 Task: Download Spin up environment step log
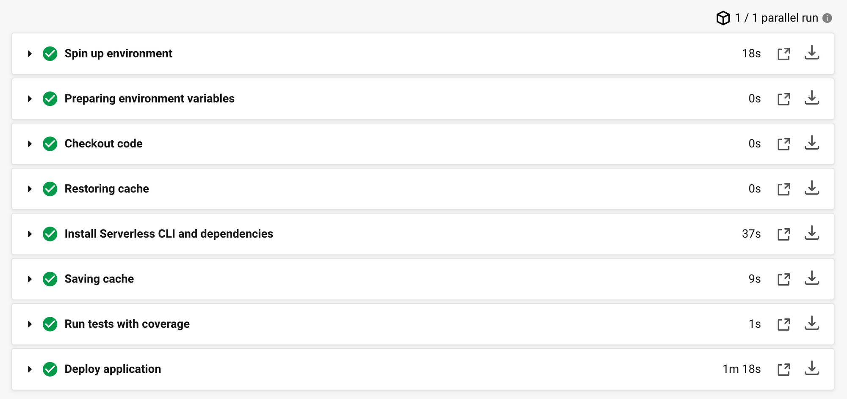812,53
